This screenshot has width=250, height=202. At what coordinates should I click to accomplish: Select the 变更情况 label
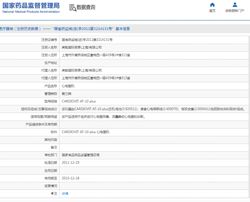click(51, 186)
